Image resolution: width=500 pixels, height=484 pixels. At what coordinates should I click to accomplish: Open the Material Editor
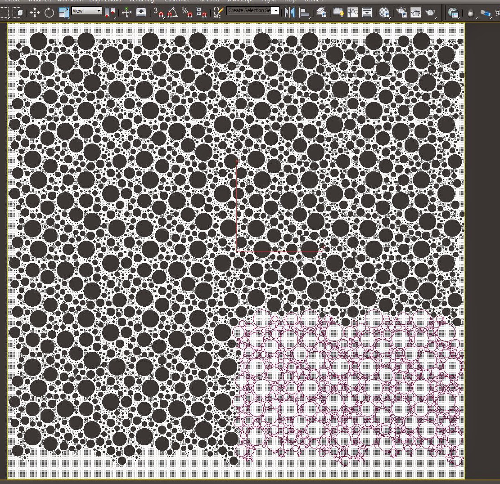click(385, 13)
